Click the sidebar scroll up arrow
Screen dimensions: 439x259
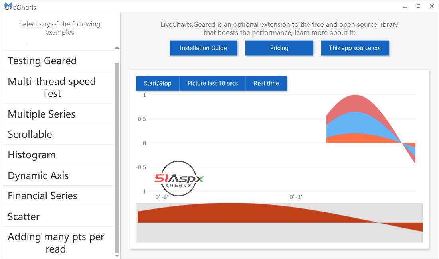click(x=117, y=47)
